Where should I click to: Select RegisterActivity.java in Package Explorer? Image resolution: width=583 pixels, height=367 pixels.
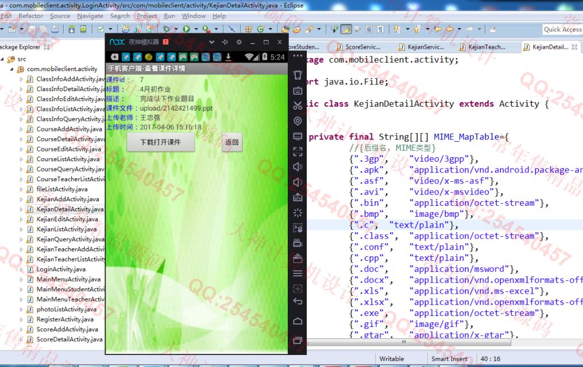(x=65, y=319)
